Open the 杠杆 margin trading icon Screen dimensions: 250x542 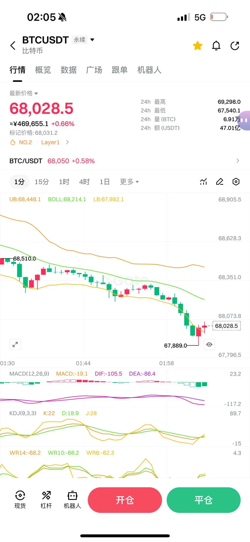[x=46, y=500]
